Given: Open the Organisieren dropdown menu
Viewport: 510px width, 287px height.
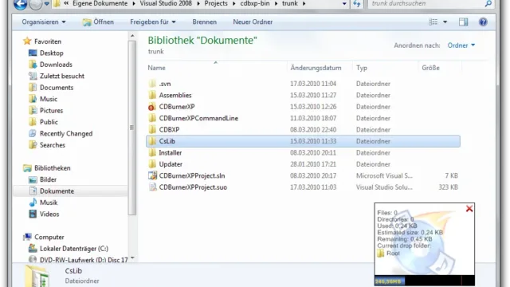Looking at the screenshot, I should (x=44, y=22).
